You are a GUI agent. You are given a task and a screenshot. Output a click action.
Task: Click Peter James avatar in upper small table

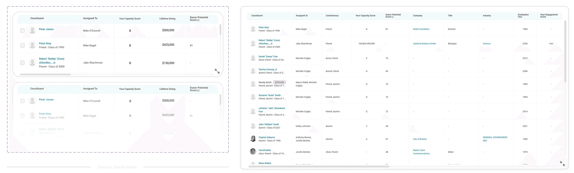32,30
